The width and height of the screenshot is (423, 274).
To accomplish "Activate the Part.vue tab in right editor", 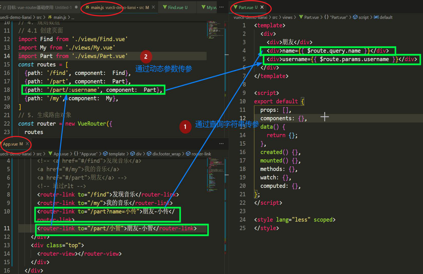I will pyautogui.click(x=248, y=7).
